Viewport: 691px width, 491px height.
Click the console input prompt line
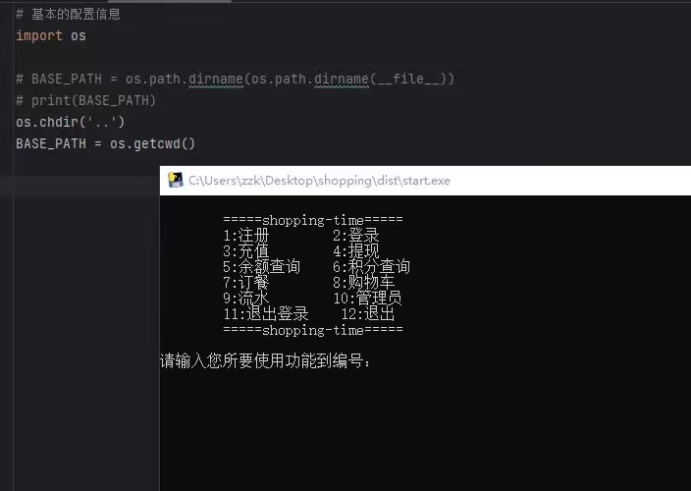266,361
